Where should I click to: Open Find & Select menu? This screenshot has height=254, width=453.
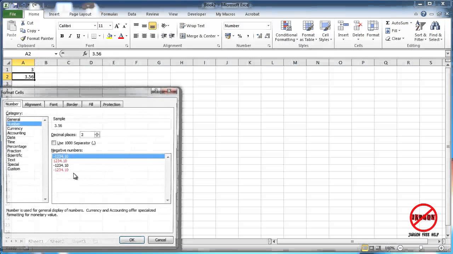coord(435,31)
